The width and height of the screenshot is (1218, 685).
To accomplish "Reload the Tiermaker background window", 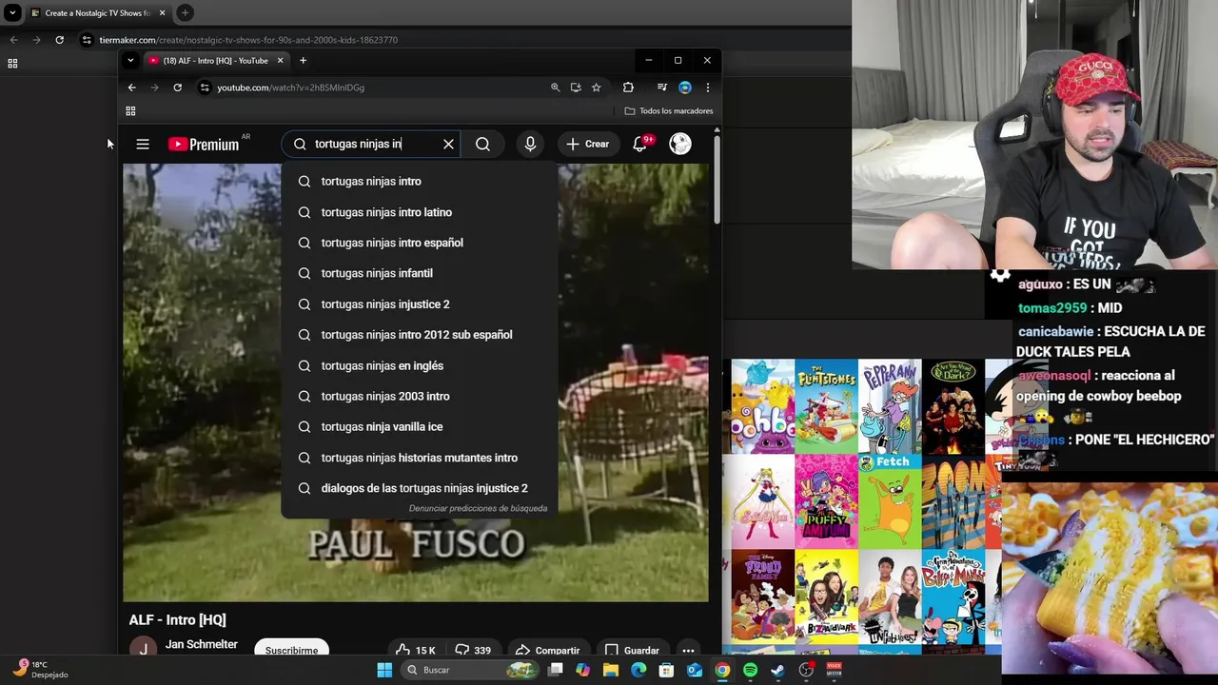I will [59, 40].
